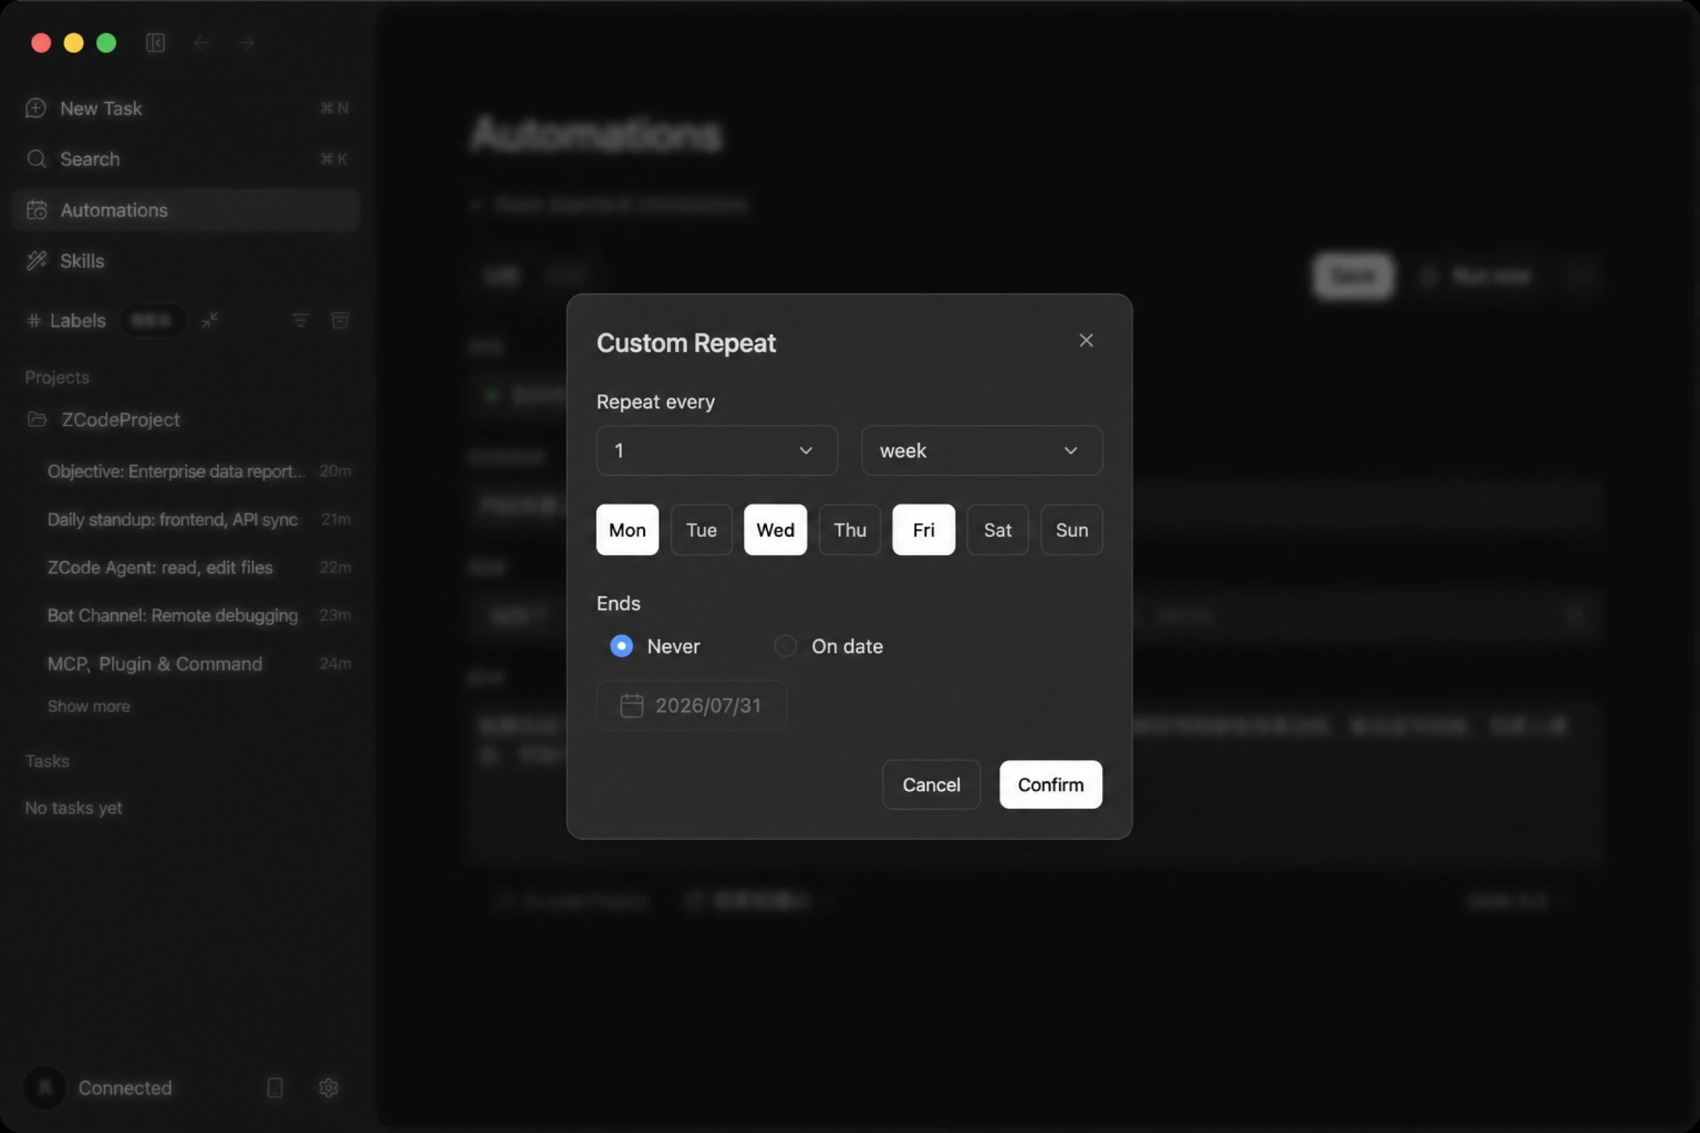1700x1133 pixels.
Task: Open Search in the sidebar
Action: click(x=186, y=159)
